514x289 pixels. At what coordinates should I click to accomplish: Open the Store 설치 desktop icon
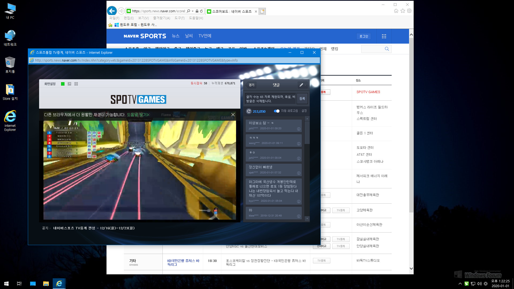coord(10,92)
